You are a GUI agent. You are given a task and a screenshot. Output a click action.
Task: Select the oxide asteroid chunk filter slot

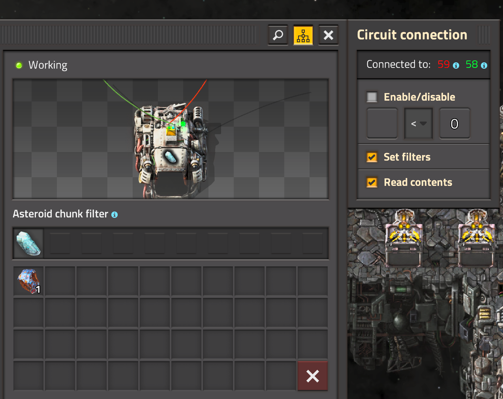pos(28,244)
